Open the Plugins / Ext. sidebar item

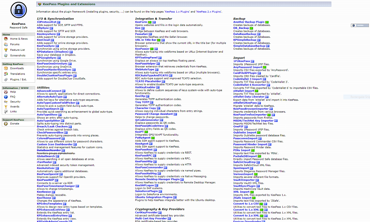18,79
